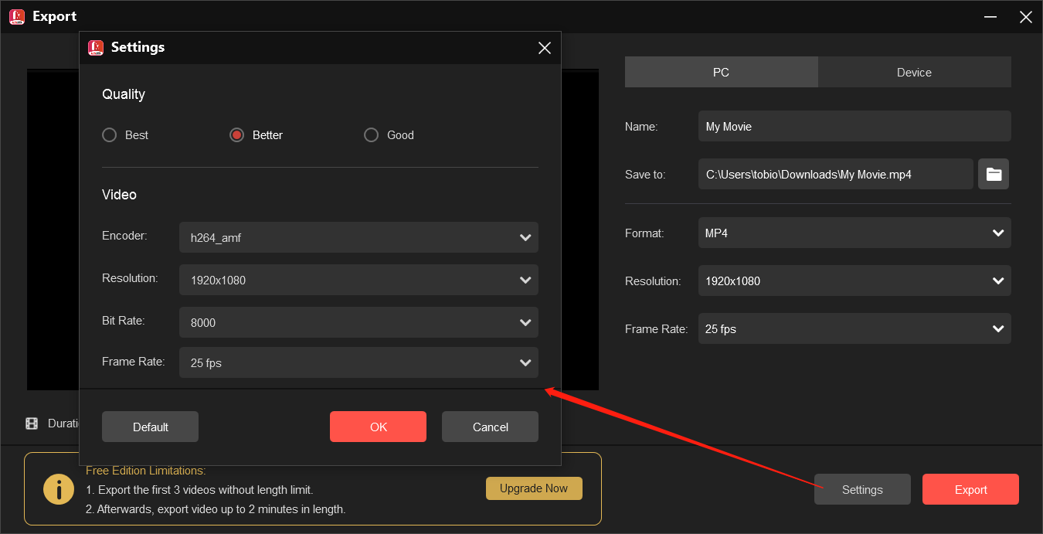The image size is (1043, 534).
Task: Click the yellow info icon near Free Edition Limitations
Action: (59, 488)
